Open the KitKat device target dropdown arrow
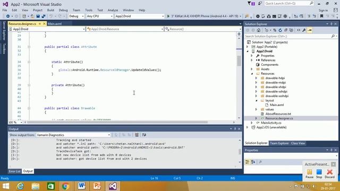340x191 pixels. (240, 16)
